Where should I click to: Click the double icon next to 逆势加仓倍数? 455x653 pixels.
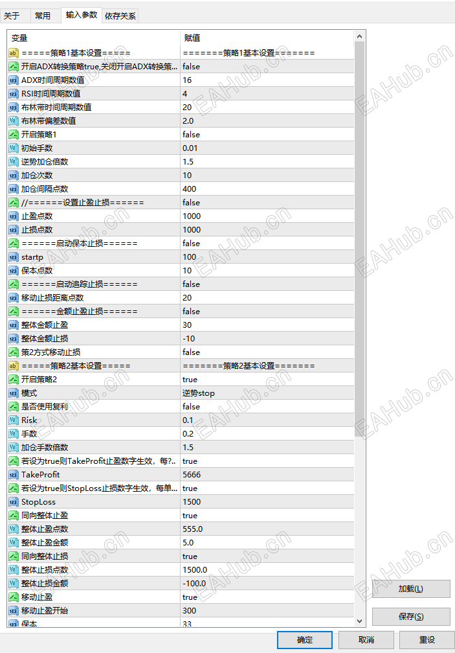coord(14,162)
